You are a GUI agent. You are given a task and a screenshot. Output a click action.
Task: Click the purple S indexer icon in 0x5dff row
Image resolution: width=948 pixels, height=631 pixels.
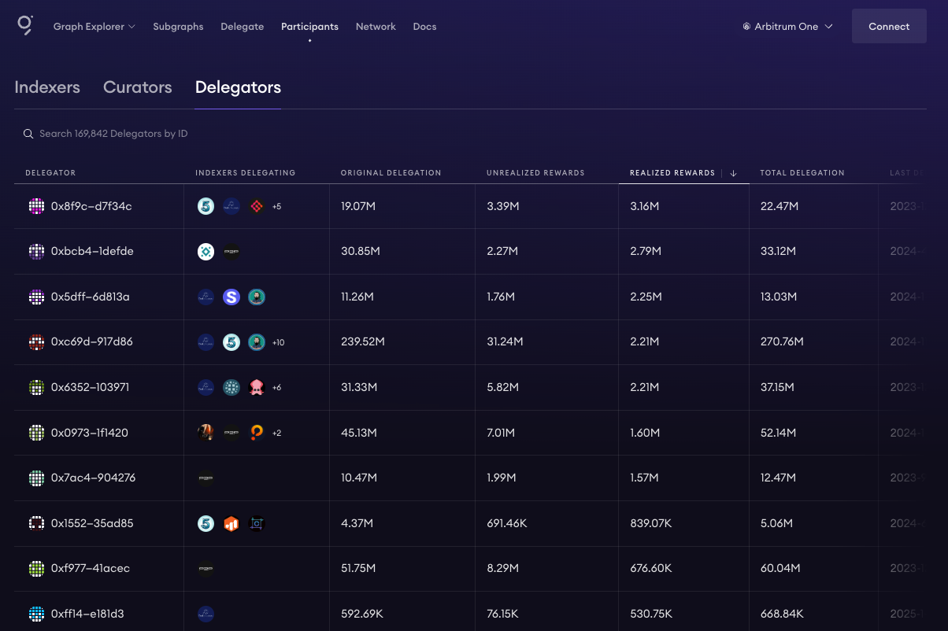(x=231, y=297)
